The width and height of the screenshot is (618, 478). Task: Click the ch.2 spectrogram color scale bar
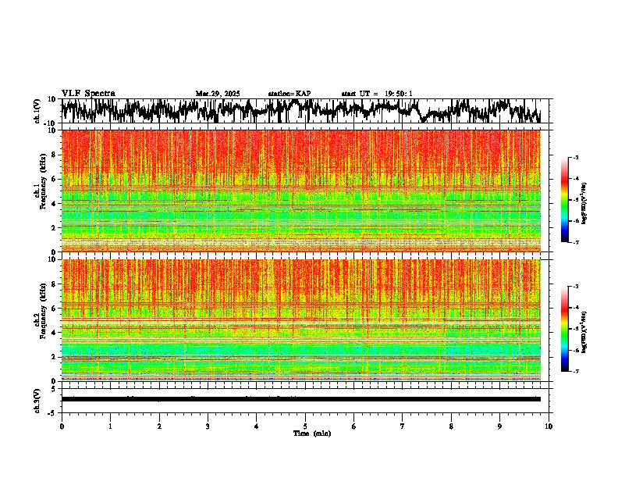pyautogui.click(x=564, y=329)
